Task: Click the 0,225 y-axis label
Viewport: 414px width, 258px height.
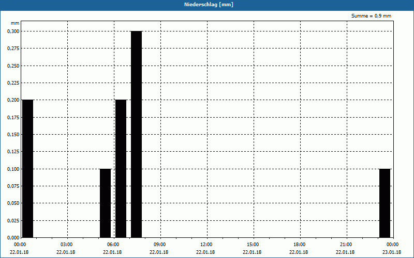Action: (13, 83)
